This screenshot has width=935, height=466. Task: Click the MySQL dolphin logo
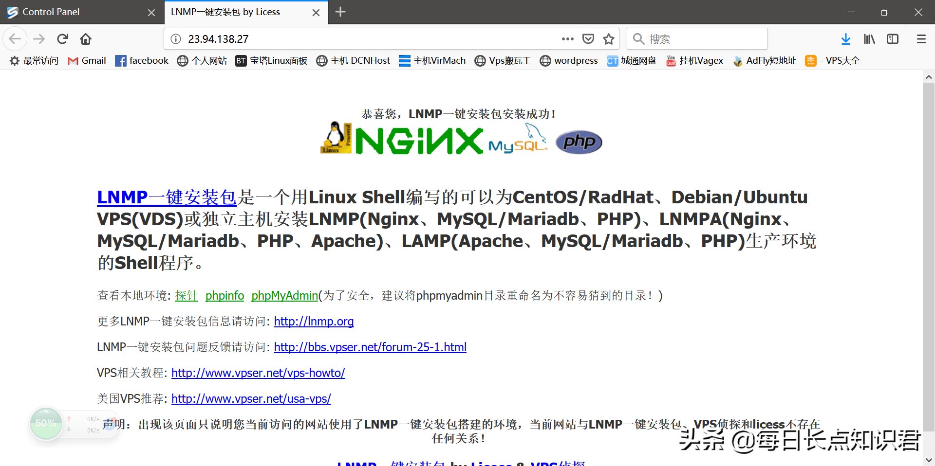click(x=518, y=139)
